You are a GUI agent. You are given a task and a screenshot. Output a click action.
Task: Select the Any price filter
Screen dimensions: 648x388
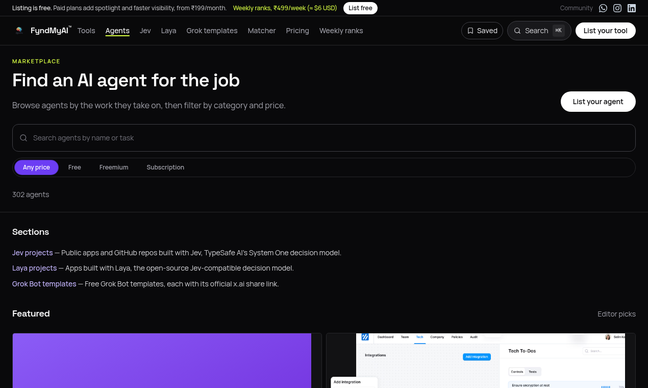pos(36,167)
